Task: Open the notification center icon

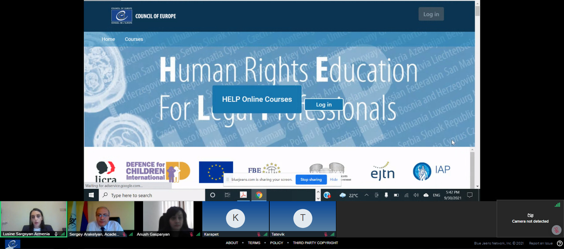Action: point(470,195)
